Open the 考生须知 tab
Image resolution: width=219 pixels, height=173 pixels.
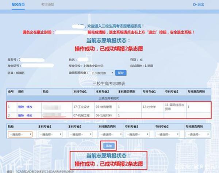coord(48,4)
